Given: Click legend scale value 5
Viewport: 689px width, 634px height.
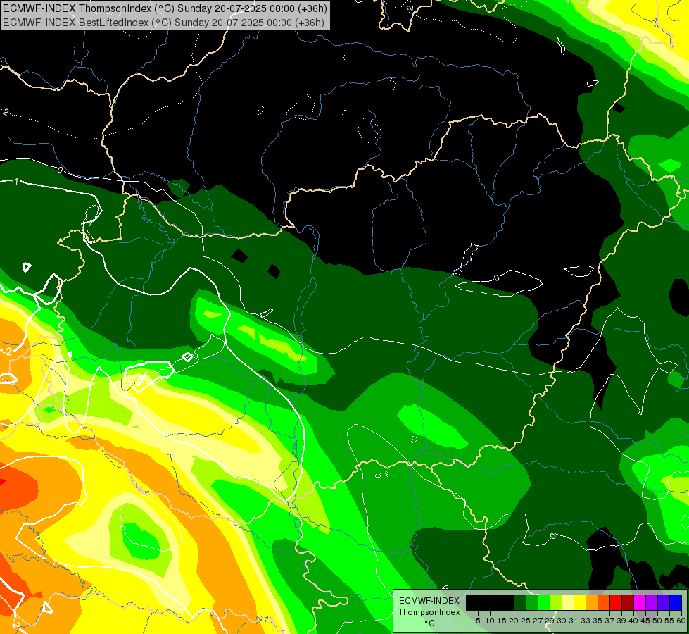Looking at the screenshot, I should point(478,621).
